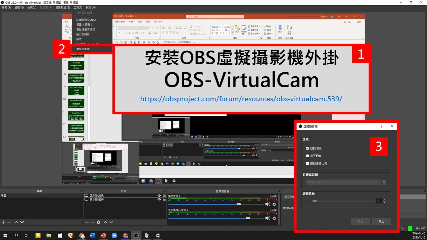Move source down in the sources list
The height and width of the screenshot is (240, 427).
(x=111, y=222)
